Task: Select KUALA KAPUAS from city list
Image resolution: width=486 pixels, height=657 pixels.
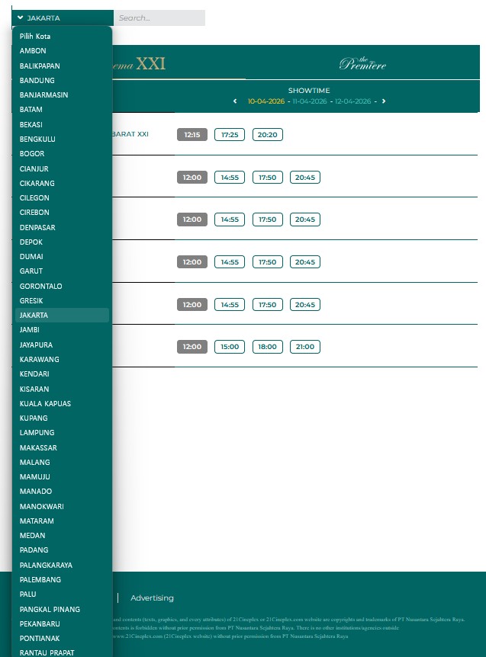Action: coord(62,403)
